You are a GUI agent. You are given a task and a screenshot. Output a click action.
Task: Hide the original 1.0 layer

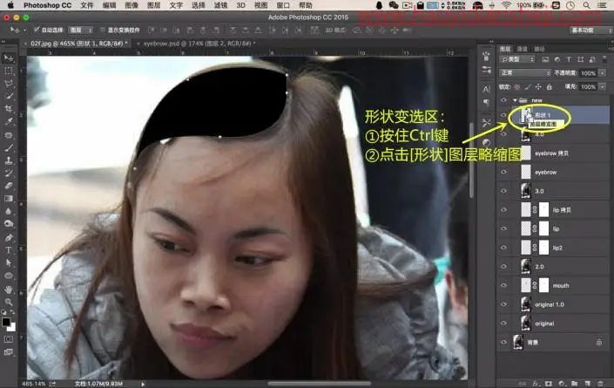point(503,304)
